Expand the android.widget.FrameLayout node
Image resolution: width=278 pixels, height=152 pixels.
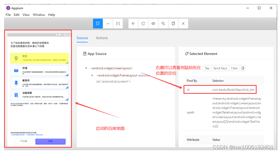(x=92, y=75)
